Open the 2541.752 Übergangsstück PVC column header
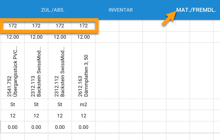Screen dimensions: 220x140 (13, 71)
